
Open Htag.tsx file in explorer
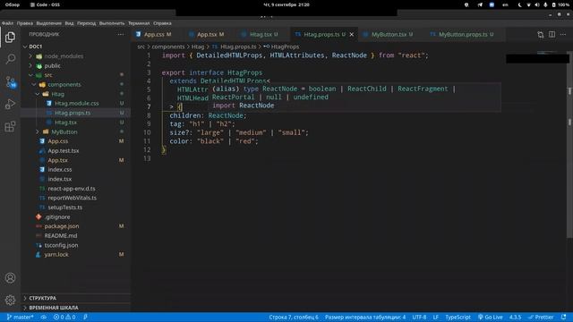click(65, 123)
